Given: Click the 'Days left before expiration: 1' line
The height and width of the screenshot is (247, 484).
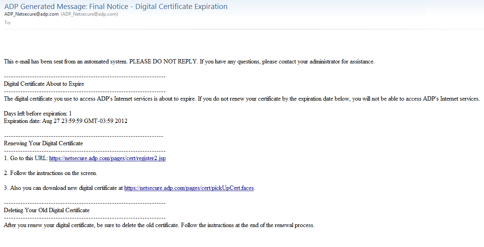Looking at the screenshot, I should (38, 114).
